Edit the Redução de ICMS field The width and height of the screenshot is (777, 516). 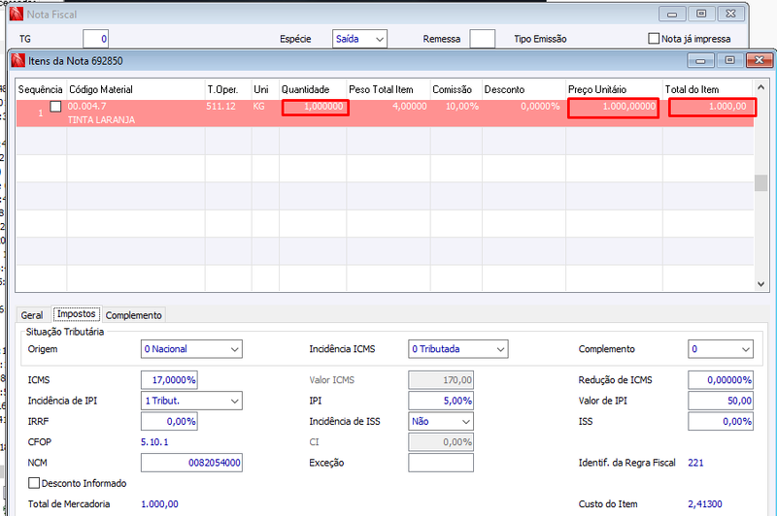pos(721,380)
